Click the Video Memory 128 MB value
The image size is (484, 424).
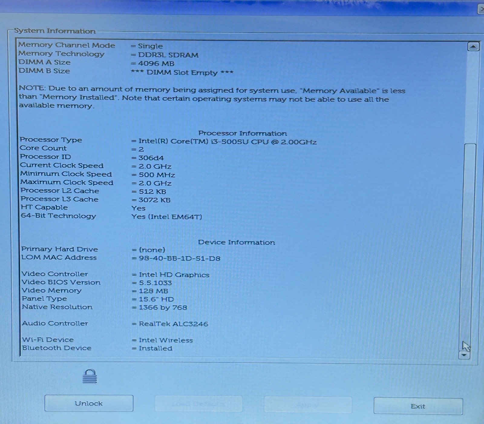153,291
